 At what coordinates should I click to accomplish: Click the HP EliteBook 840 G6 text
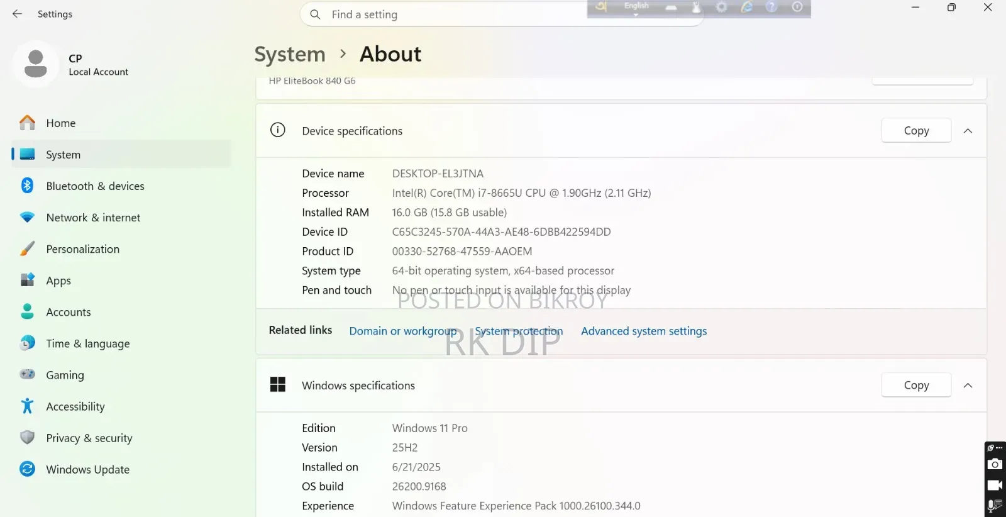(312, 81)
